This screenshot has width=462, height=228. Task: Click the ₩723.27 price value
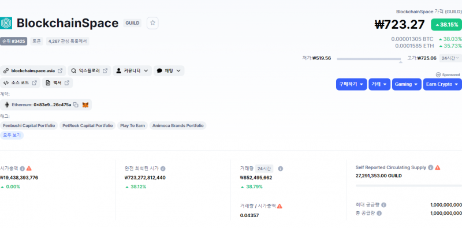point(400,24)
